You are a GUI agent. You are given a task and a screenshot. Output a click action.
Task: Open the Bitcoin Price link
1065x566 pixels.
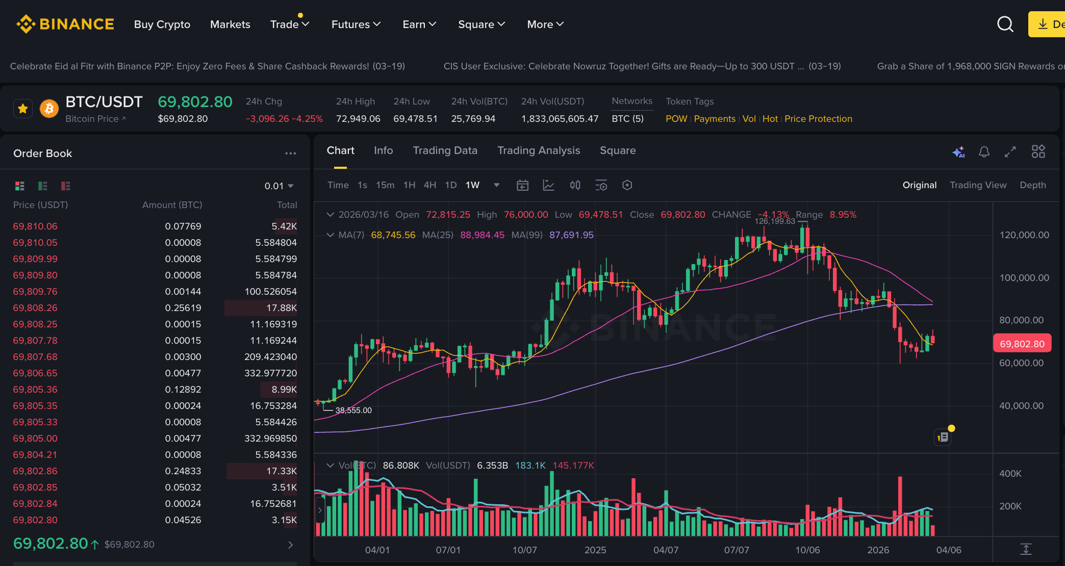[95, 119]
